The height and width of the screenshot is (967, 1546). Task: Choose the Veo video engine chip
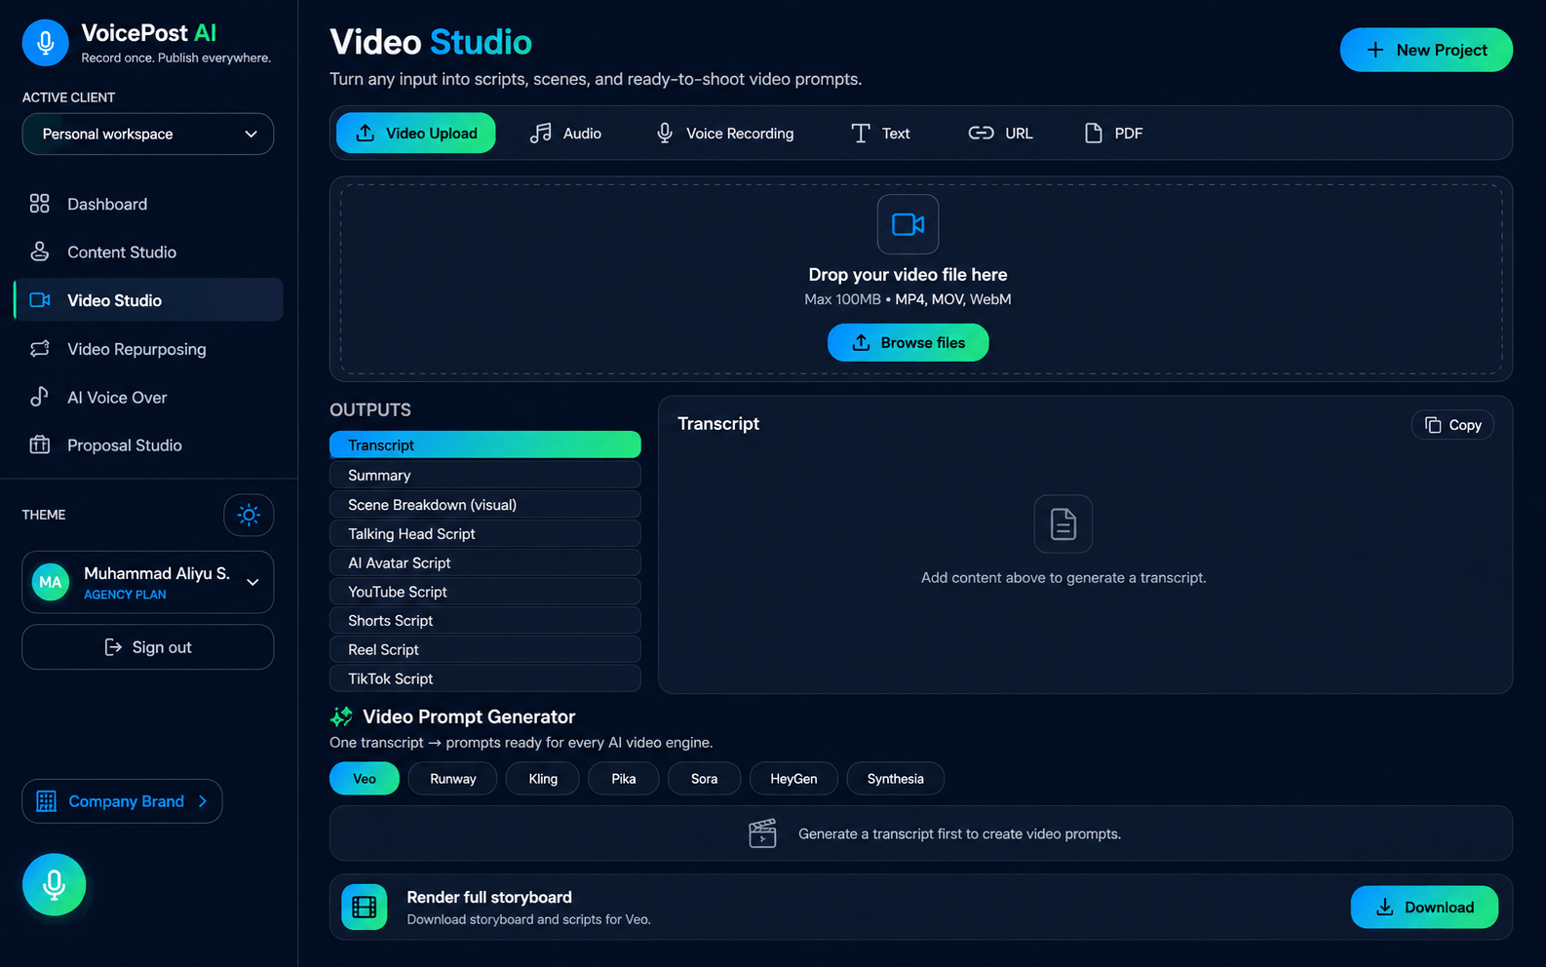[x=365, y=779]
